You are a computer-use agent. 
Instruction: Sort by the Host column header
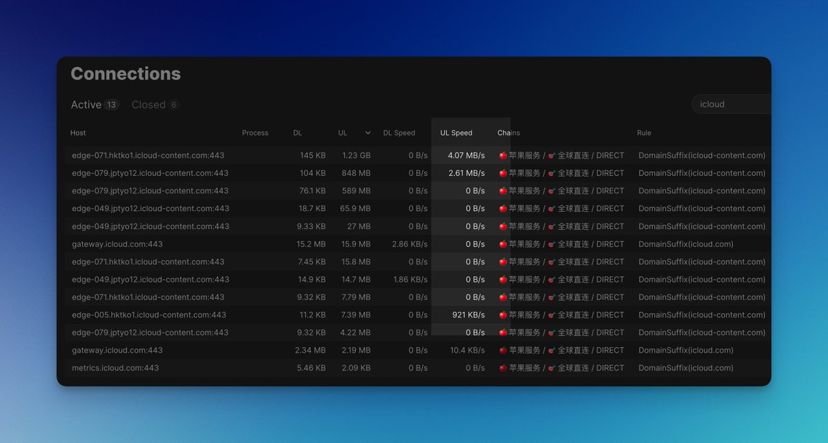[x=78, y=132]
